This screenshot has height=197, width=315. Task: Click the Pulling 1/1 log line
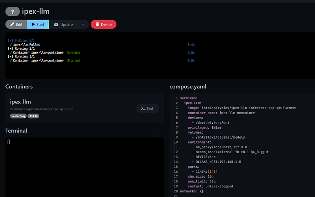21,41
